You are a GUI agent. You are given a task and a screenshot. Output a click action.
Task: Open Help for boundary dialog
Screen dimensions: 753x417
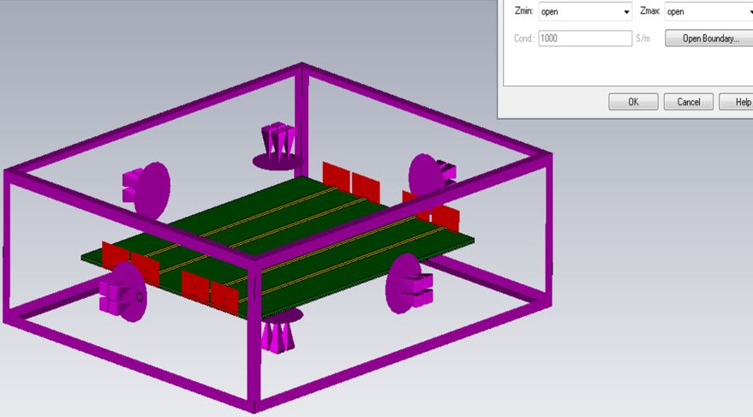(737, 102)
